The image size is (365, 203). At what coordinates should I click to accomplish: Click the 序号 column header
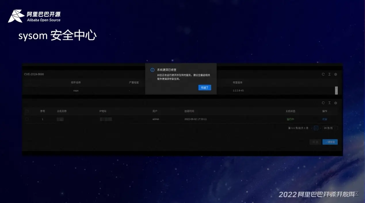click(x=43, y=111)
